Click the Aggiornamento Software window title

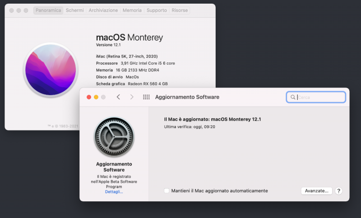coord(187,97)
